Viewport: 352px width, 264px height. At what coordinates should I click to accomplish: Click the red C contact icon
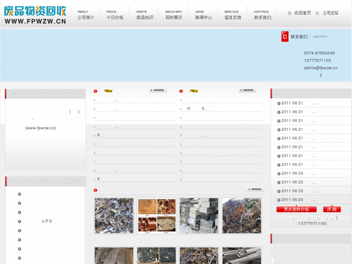tap(285, 36)
